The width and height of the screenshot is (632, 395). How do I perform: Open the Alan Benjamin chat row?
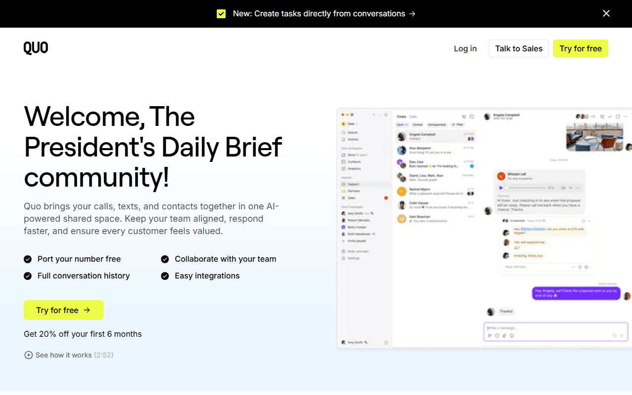436,150
